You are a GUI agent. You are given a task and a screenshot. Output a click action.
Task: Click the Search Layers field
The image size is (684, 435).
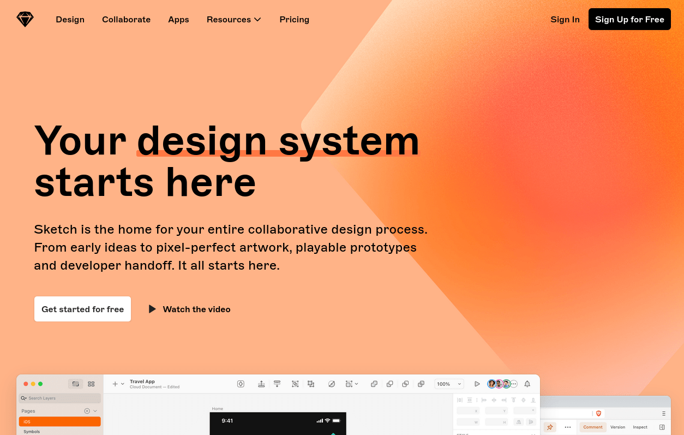[60, 398]
